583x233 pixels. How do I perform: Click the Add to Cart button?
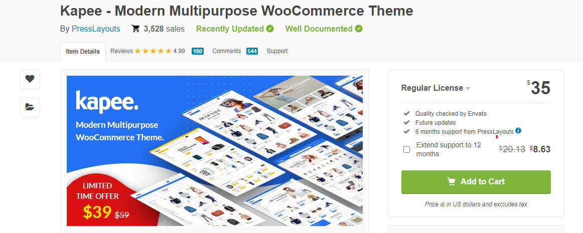[476, 182]
